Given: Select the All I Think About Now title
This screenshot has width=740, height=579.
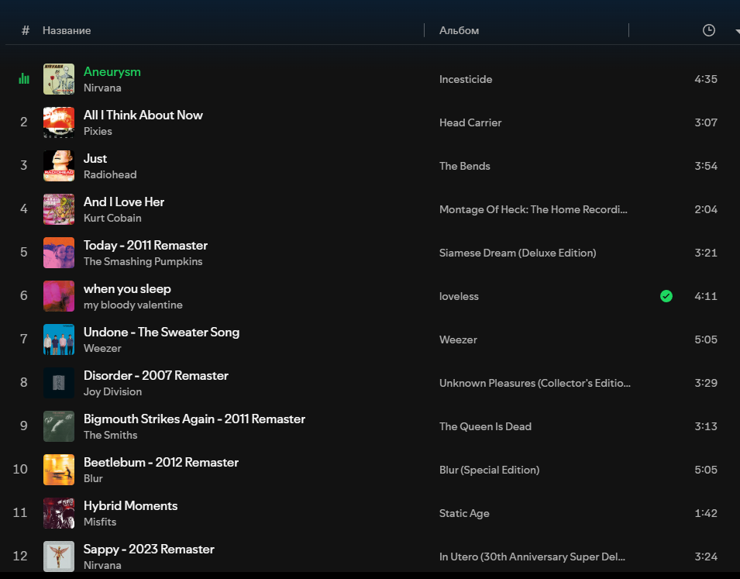Looking at the screenshot, I should tap(143, 115).
